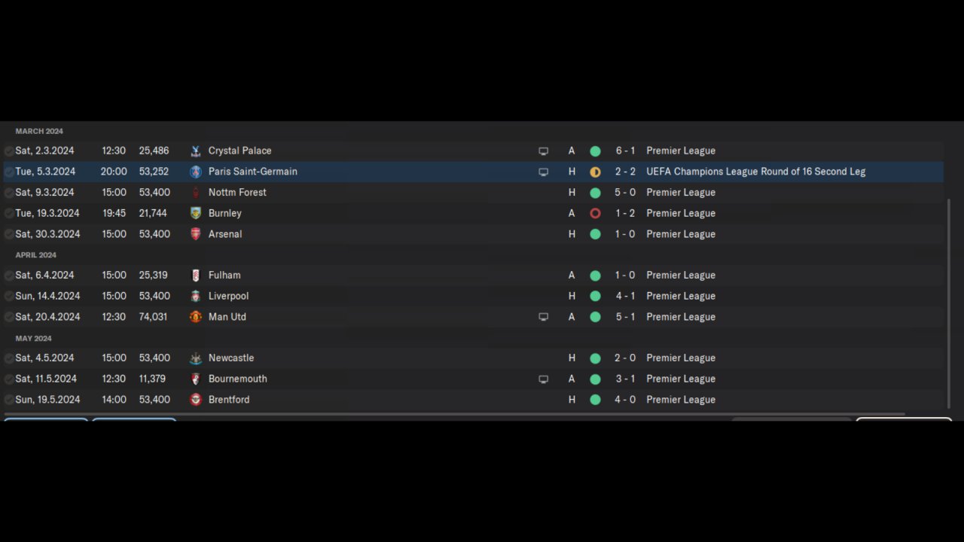Click the Brentford club badge
964x542 pixels.
pos(196,400)
